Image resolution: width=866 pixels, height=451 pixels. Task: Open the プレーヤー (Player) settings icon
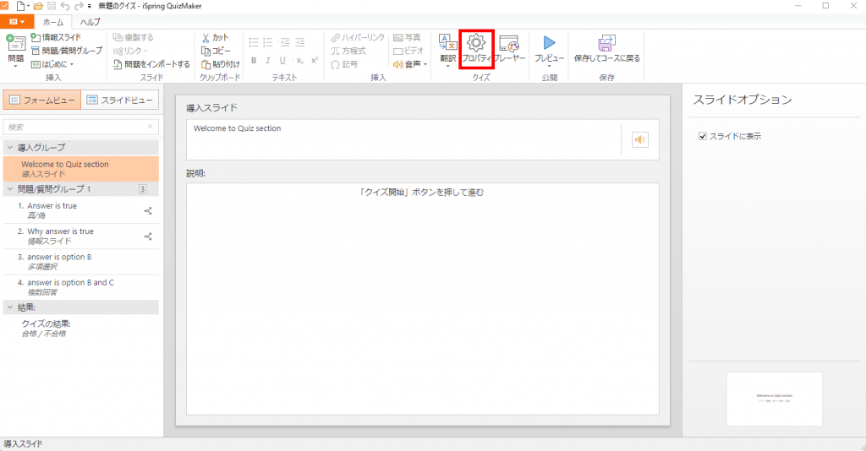pyautogui.click(x=508, y=43)
